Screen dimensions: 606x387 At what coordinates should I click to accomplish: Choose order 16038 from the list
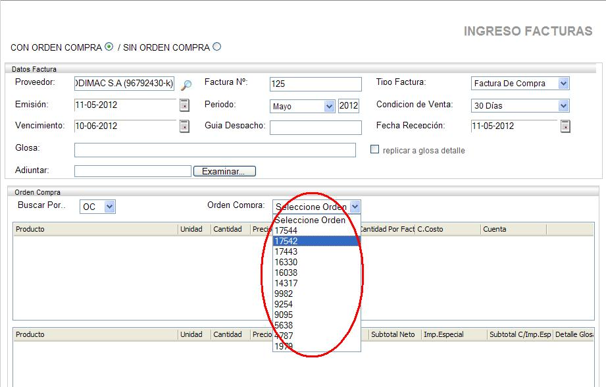tap(316, 272)
